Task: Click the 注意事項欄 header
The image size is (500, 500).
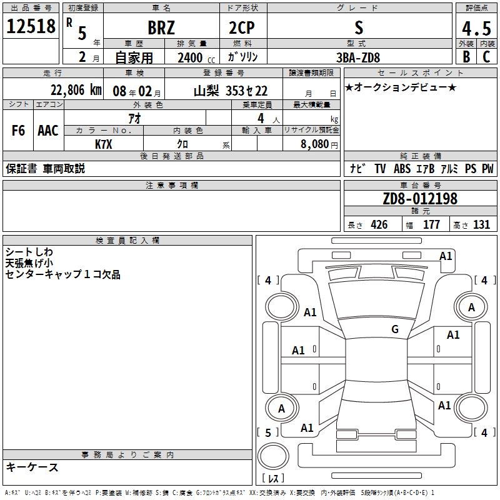Action: click(x=171, y=185)
